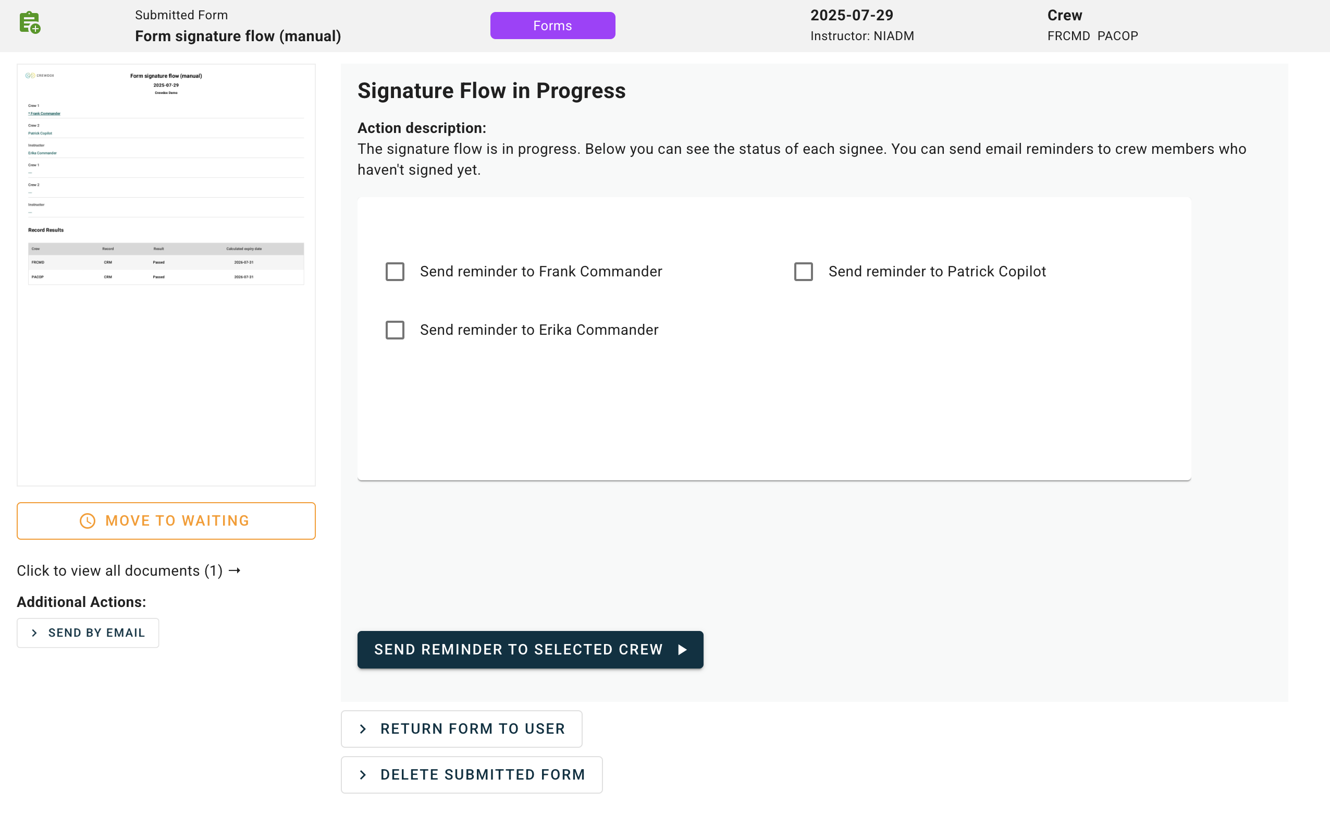Expand the Return Form to User chevron
This screenshot has height=826, width=1330.
tap(363, 729)
